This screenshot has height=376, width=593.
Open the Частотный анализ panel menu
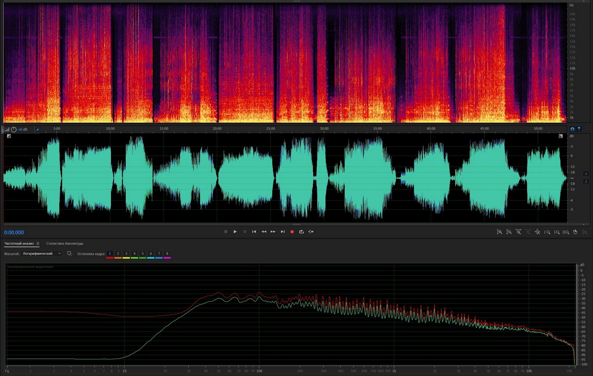click(x=38, y=244)
